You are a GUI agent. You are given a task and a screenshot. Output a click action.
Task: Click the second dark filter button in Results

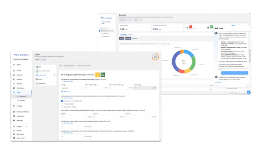(x=128, y=38)
